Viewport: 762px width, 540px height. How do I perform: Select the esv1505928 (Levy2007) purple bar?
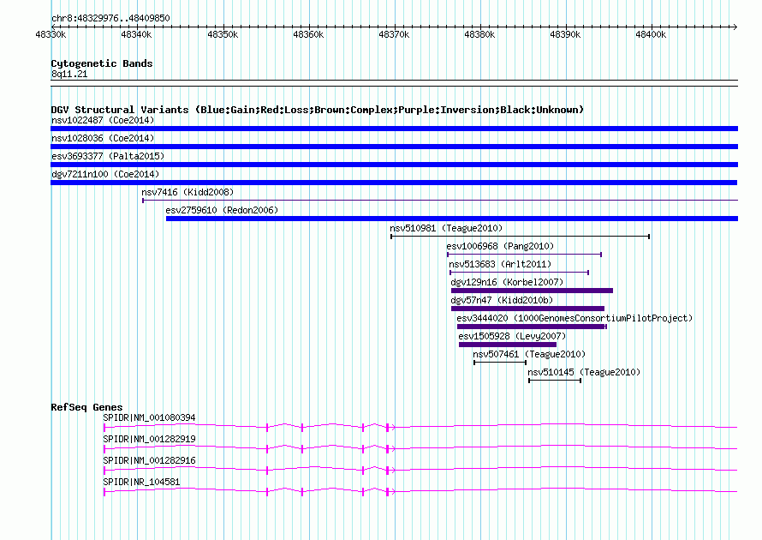507,345
